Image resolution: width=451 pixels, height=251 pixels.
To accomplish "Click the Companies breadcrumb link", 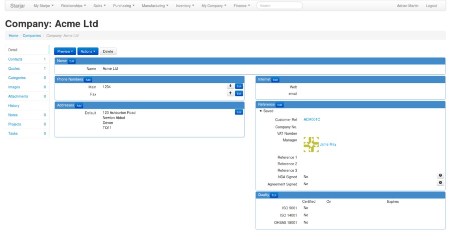I will pos(32,36).
